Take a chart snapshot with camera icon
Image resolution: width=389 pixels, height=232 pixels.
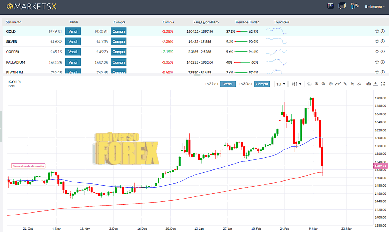pyautogui.click(x=368, y=84)
